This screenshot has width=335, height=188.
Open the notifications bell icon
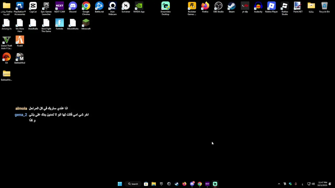[330, 184]
